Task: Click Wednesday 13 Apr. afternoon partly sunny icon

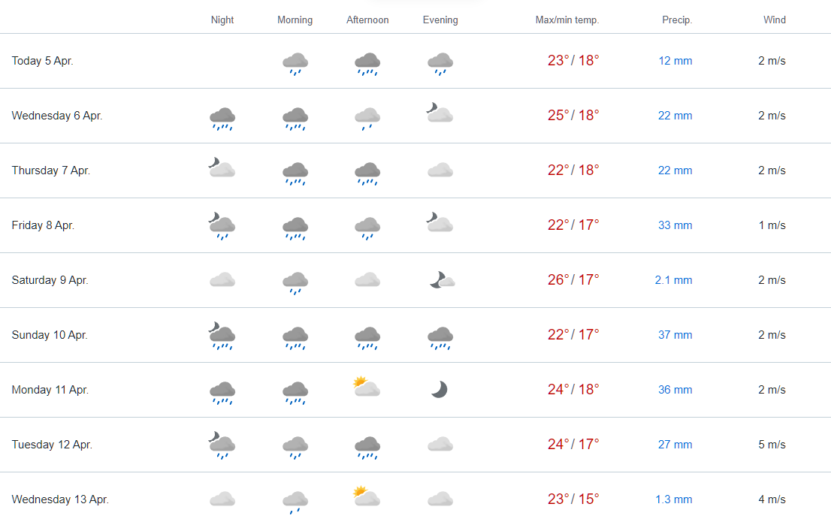Action: coord(367,496)
